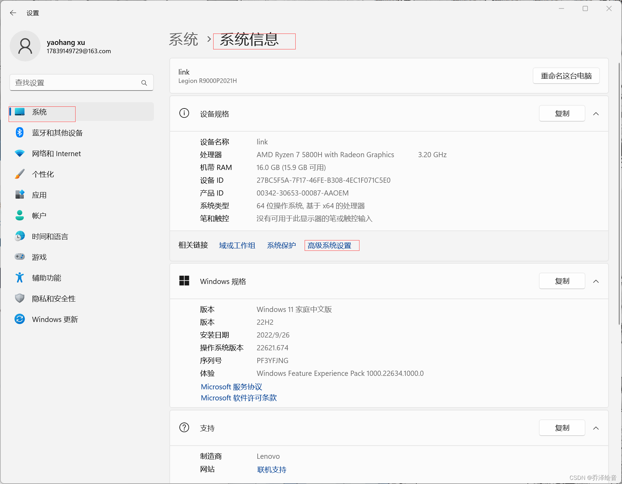
Task: Open the 游戏 gaming settings
Action: coord(39,257)
